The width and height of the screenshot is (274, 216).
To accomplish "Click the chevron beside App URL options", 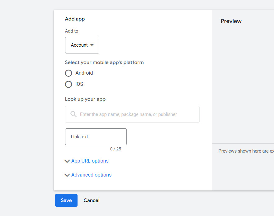I will pos(67,161).
